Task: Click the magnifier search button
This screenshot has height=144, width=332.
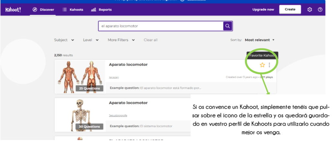Action: 228,26
